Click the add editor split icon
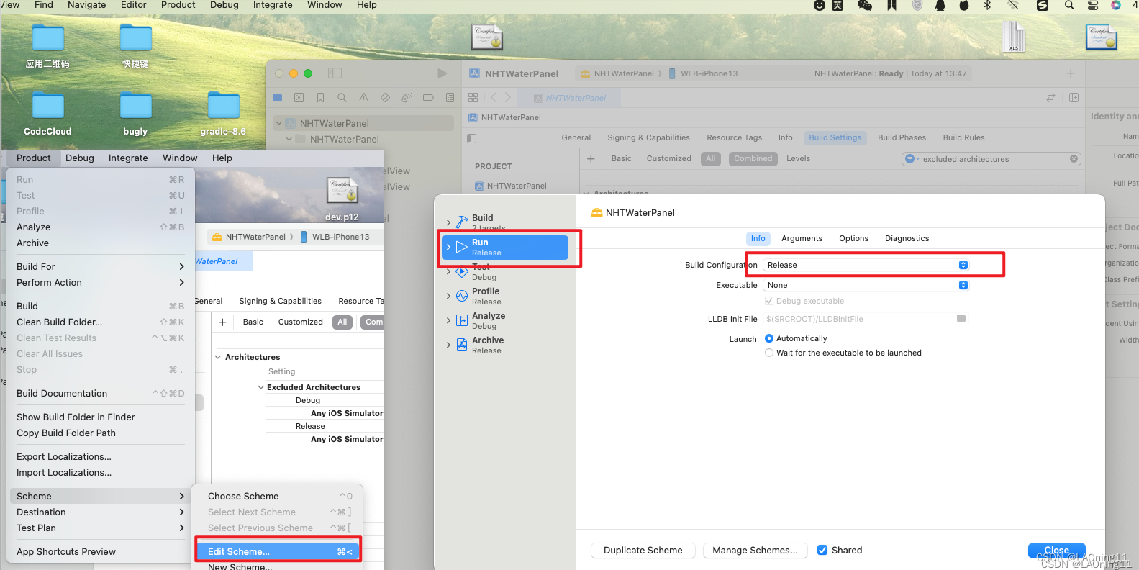 (1074, 97)
